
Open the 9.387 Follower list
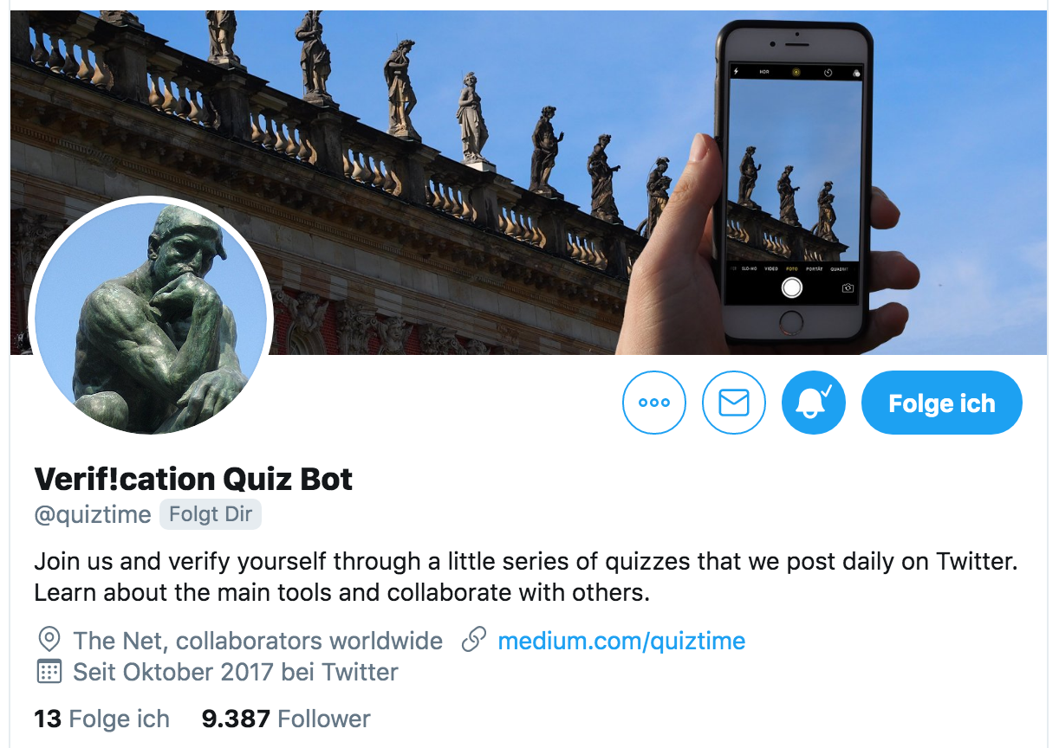tap(286, 719)
